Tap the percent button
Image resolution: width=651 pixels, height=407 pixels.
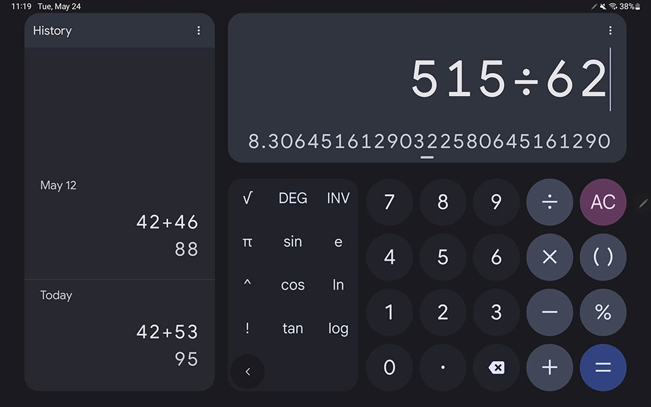(603, 312)
